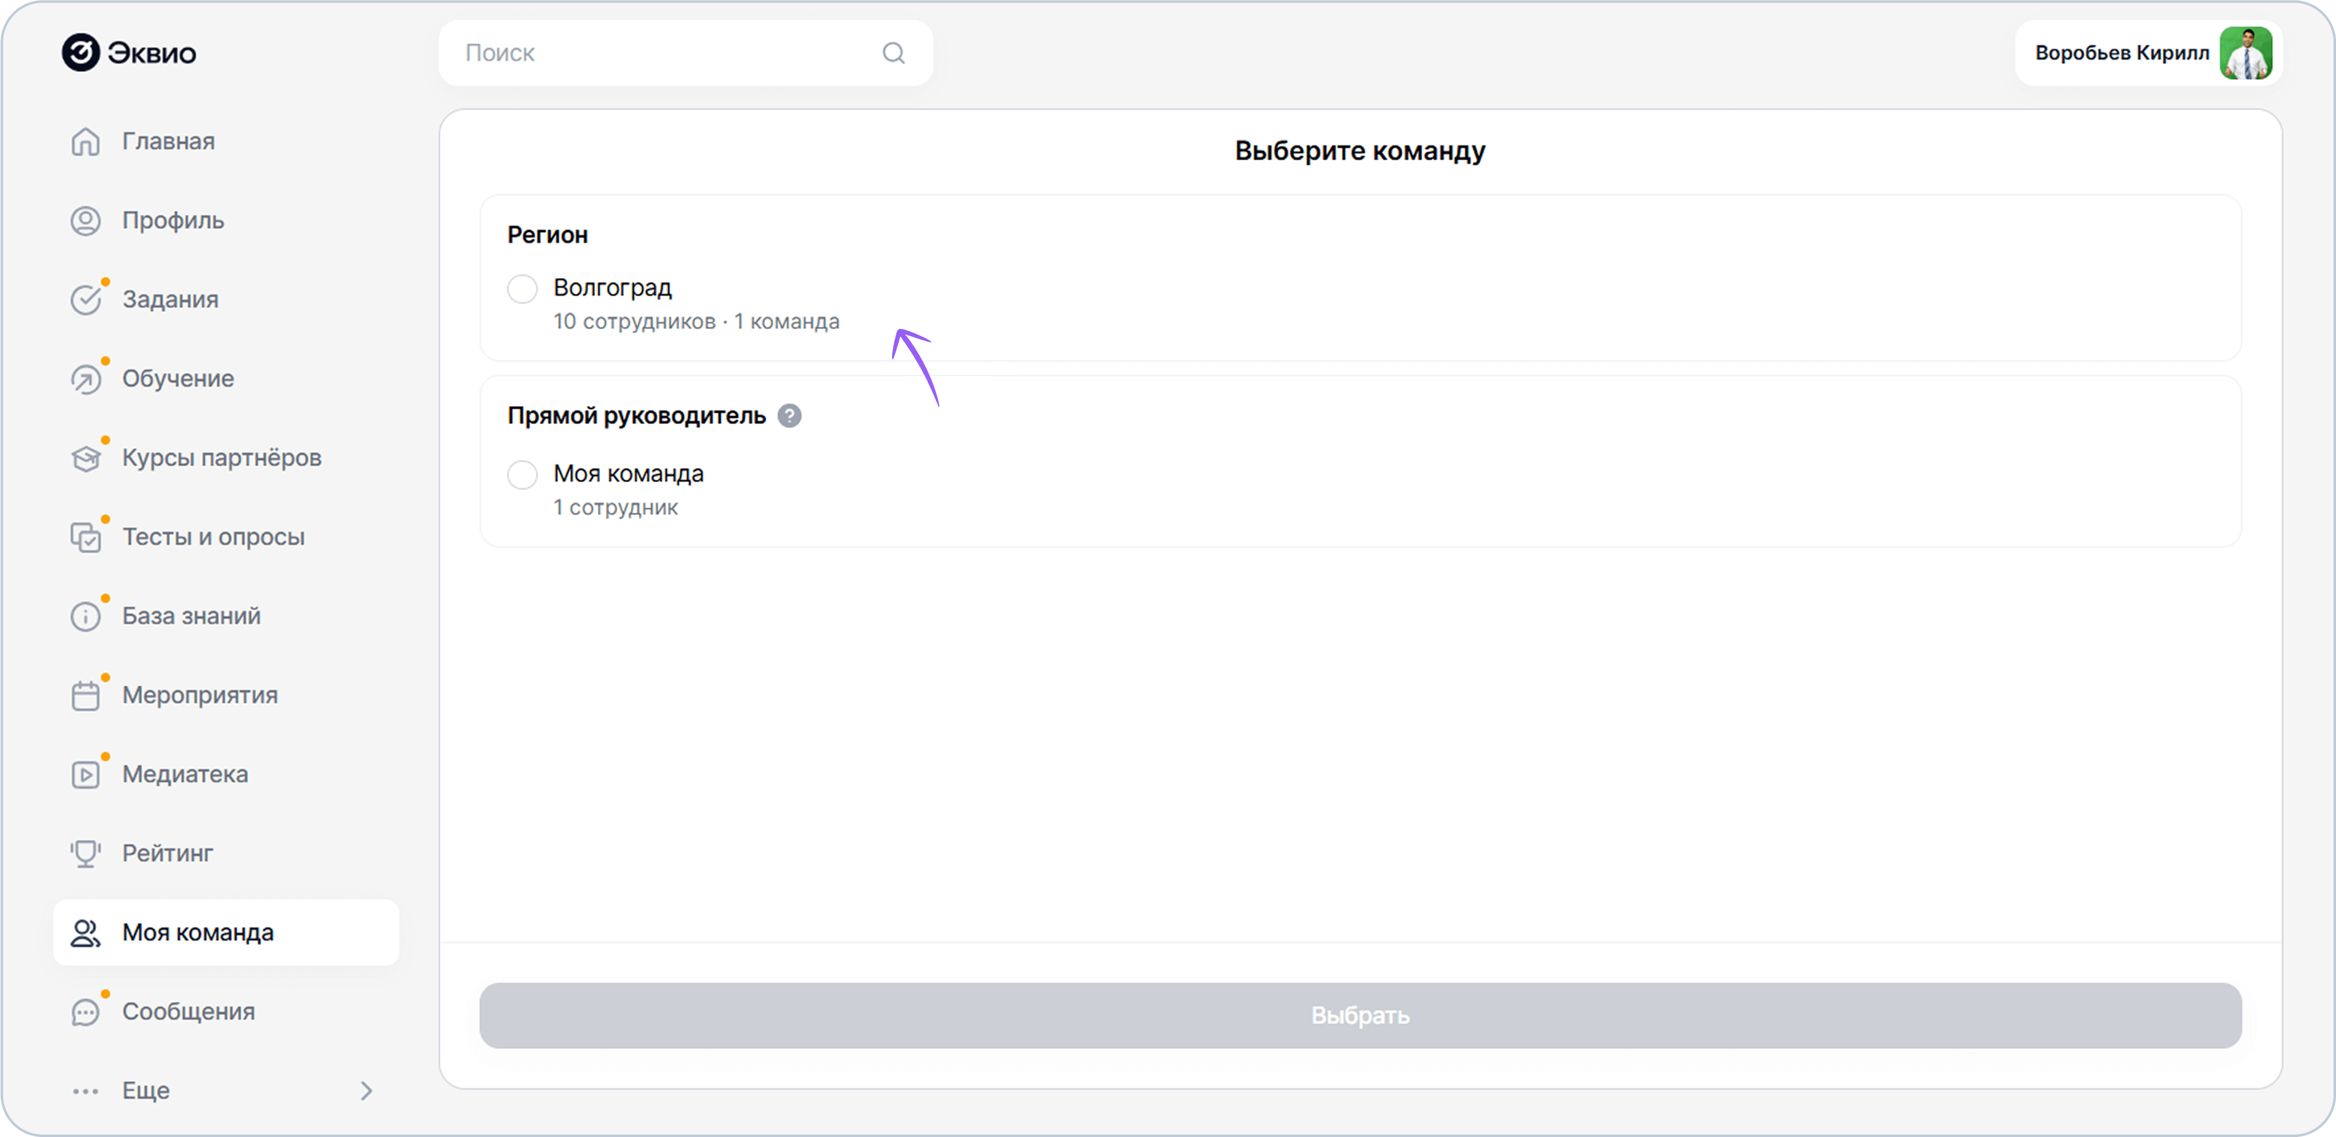Click the Медиатека play icon
This screenshot has height=1137, width=2336.
click(x=85, y=774)
